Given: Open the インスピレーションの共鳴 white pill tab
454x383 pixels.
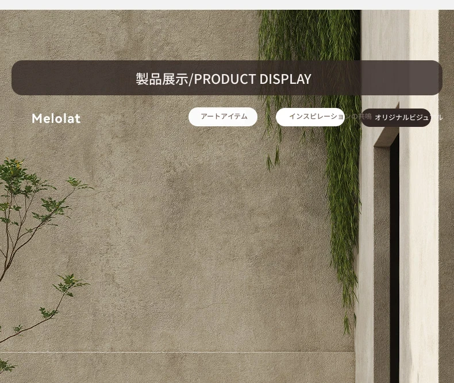Looking at the screenshot, I should click(310, 117).
